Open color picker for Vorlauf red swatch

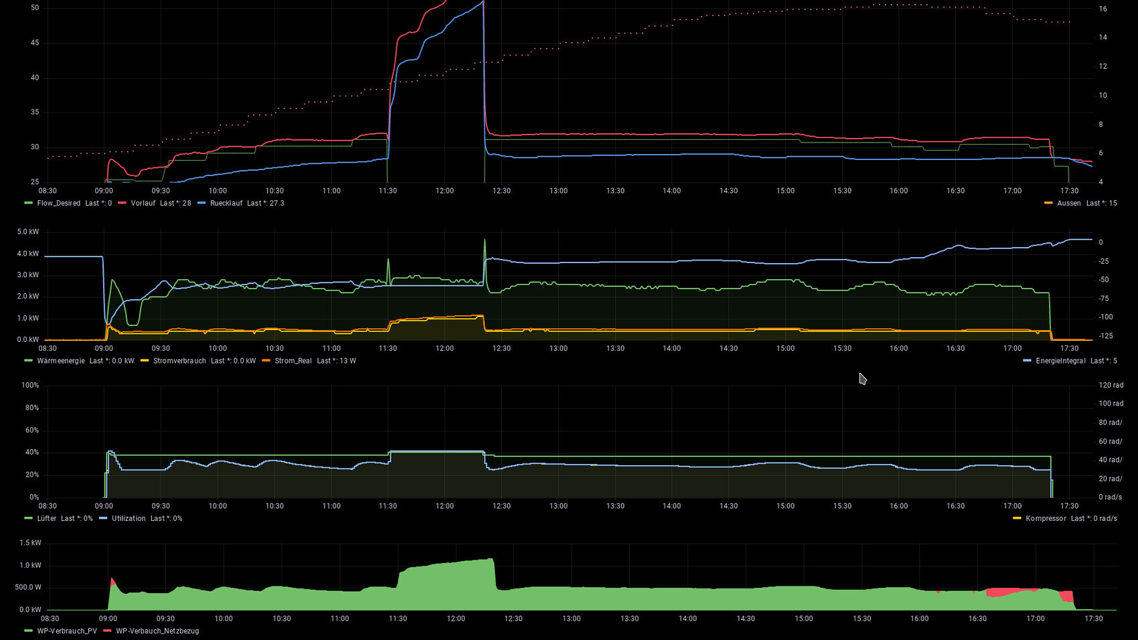point(122,204)
